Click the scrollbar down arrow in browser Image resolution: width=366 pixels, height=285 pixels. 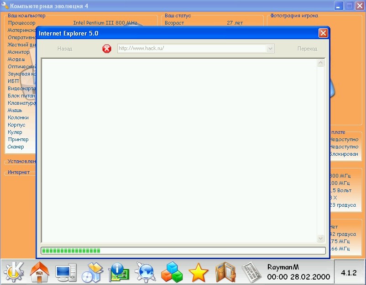[x=320, y=238]
